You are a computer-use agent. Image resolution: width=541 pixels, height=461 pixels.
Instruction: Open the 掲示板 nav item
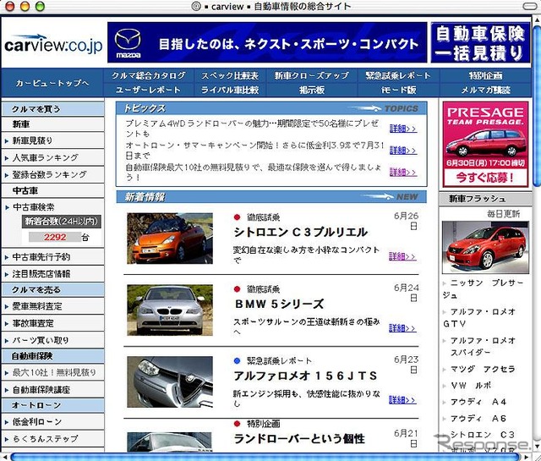(312, 90)
